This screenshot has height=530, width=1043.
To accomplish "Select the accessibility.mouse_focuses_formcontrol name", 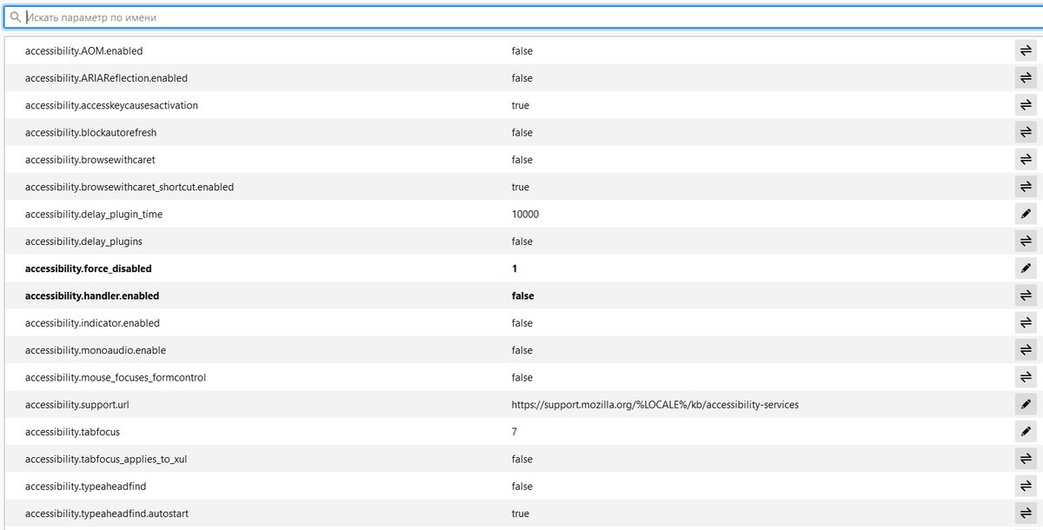I will [116, 377].
